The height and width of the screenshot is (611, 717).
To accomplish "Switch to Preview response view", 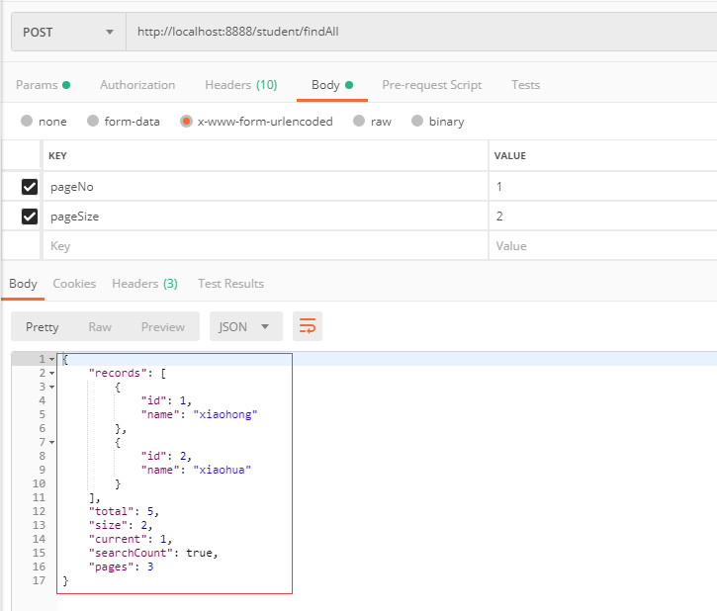I will click(x=163, y=327).
